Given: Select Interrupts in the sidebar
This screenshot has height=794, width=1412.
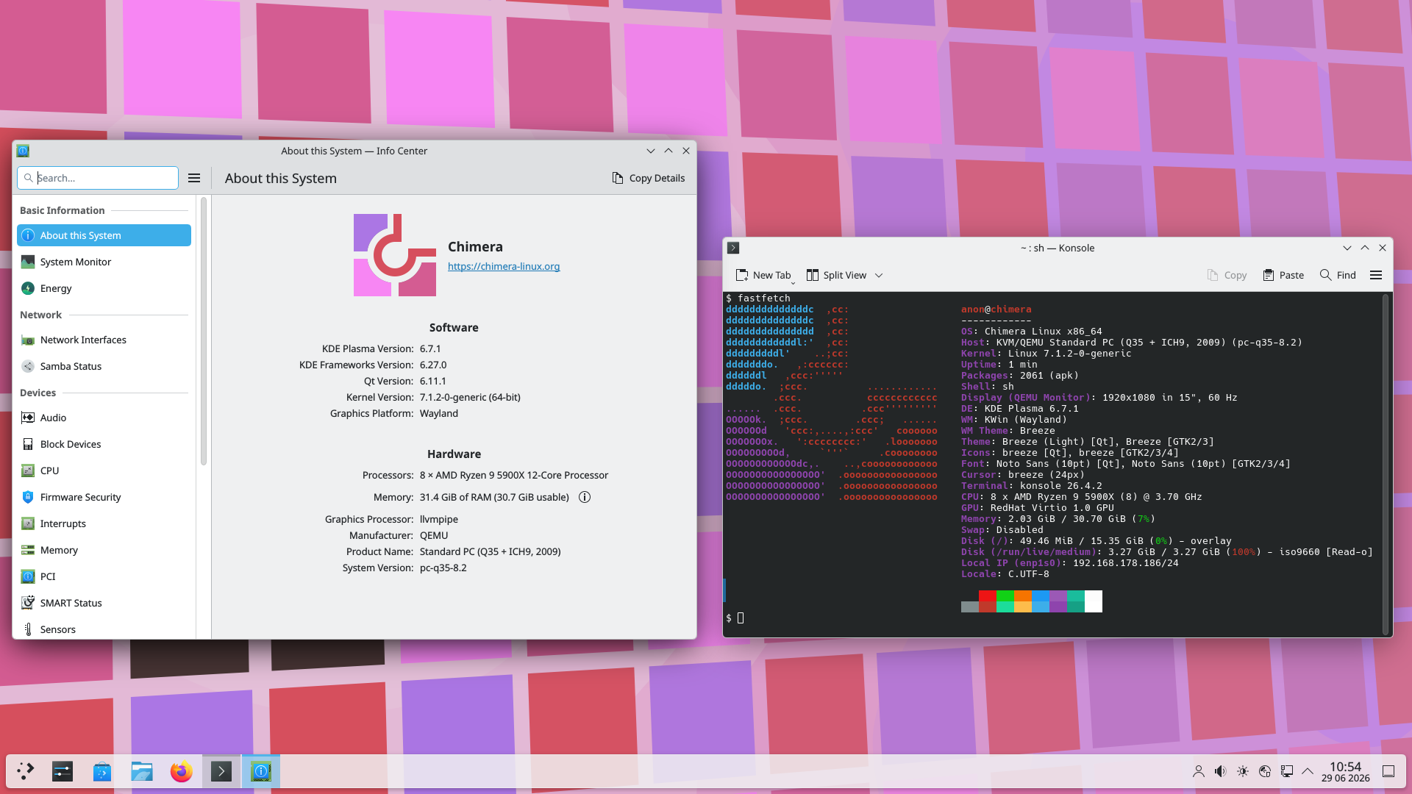Looking at the screenshot, I should (104, 523).
